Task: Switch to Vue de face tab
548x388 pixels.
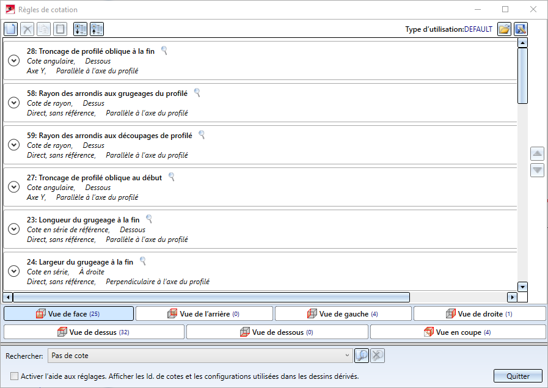Action: coord(68,313)
